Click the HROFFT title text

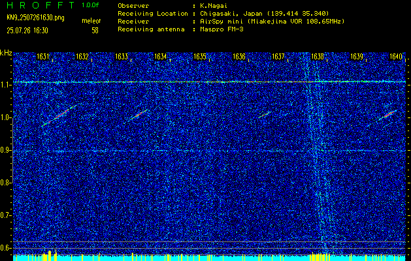coord(41,5)
